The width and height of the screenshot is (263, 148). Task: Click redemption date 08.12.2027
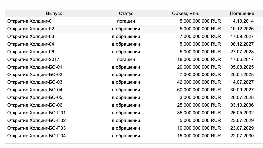242,44
